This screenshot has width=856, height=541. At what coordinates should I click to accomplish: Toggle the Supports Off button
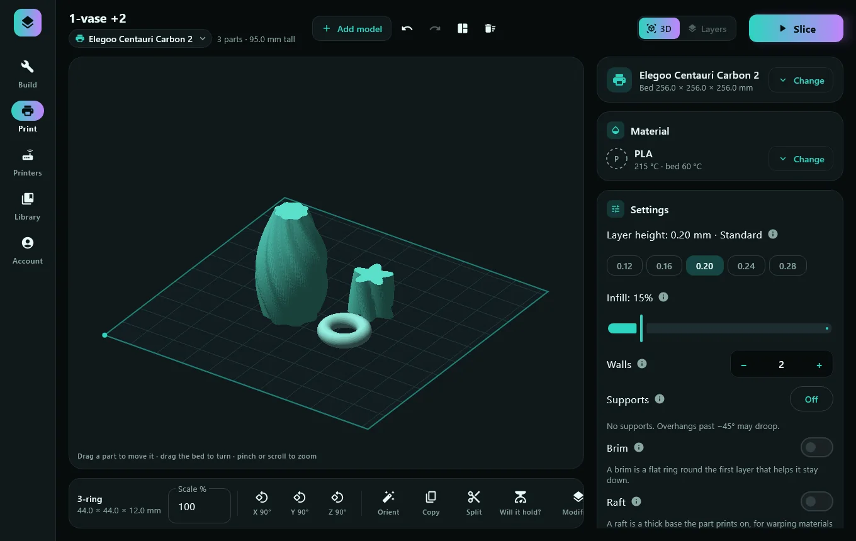[x=811, y=399]
